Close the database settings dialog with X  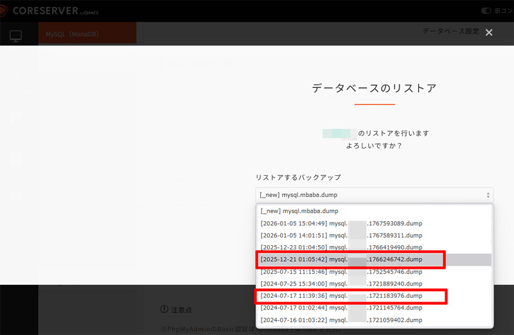489,32
